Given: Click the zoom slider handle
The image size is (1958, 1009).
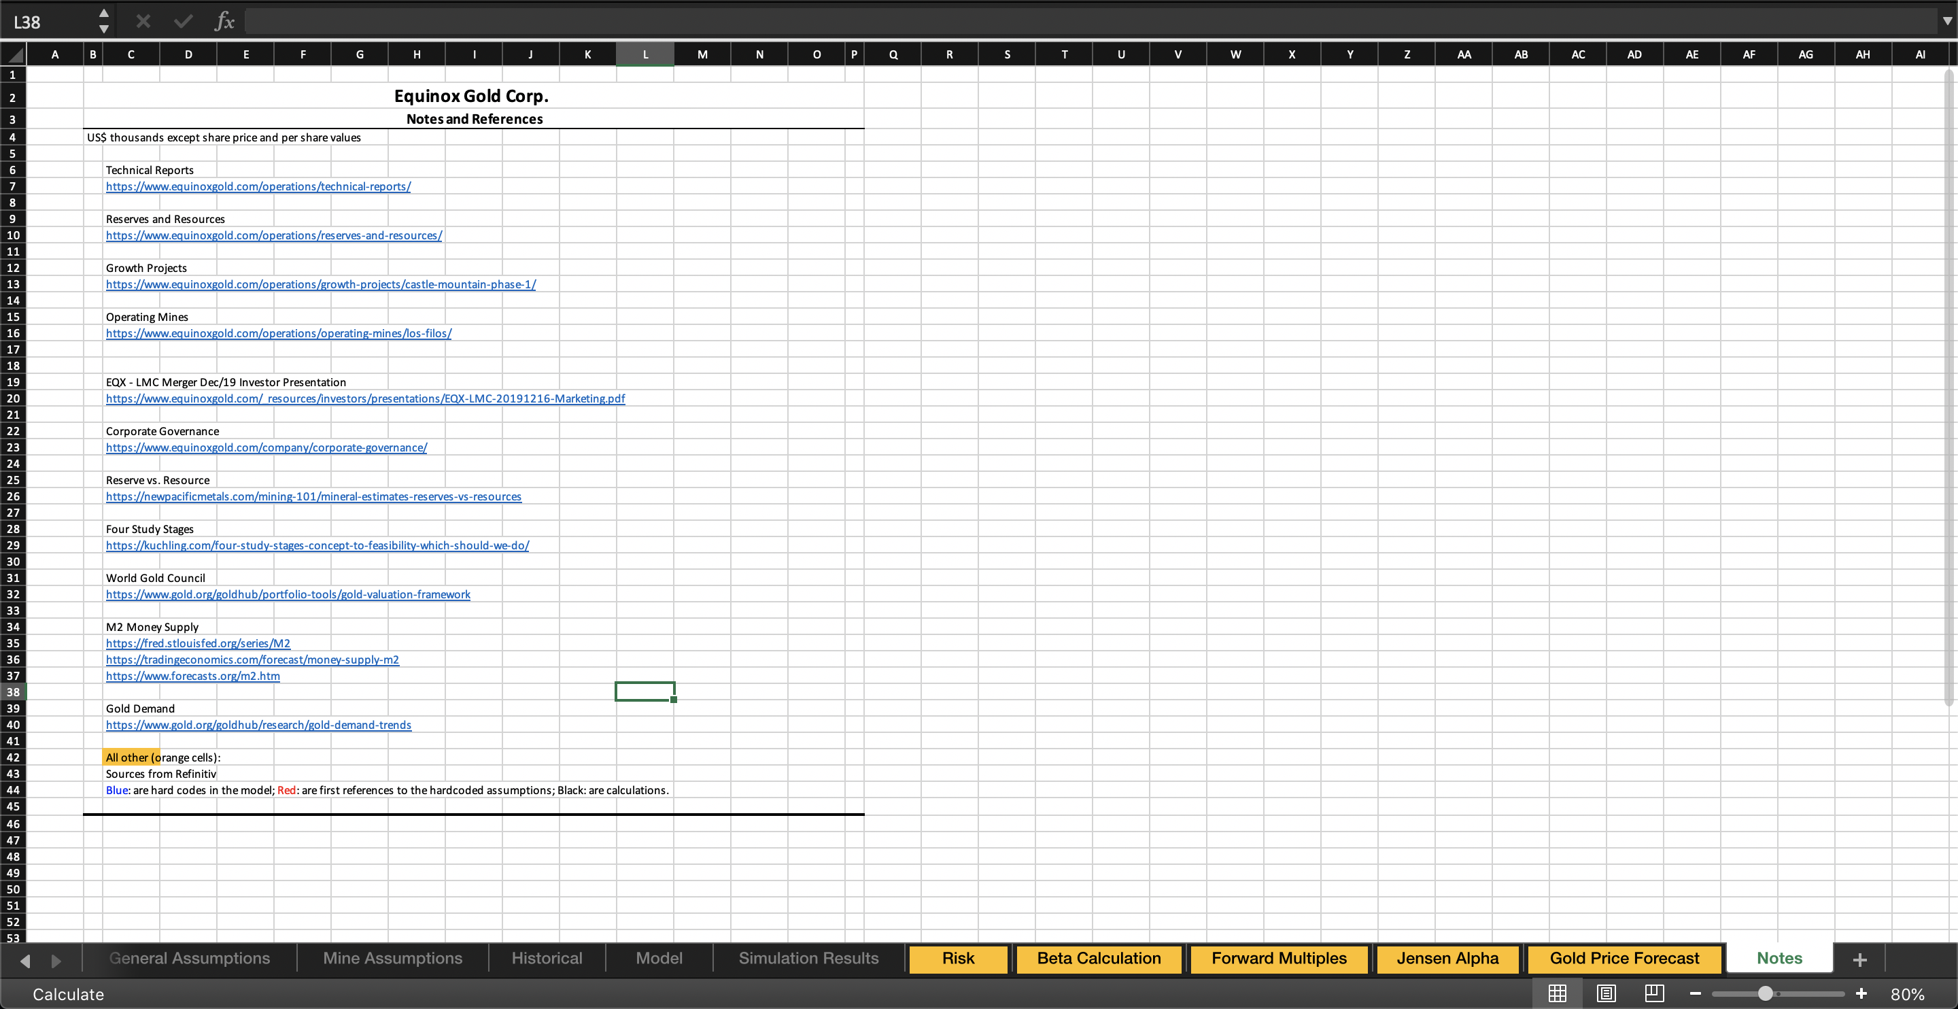Looking at the screenshot, I should tap(1766, 994).
